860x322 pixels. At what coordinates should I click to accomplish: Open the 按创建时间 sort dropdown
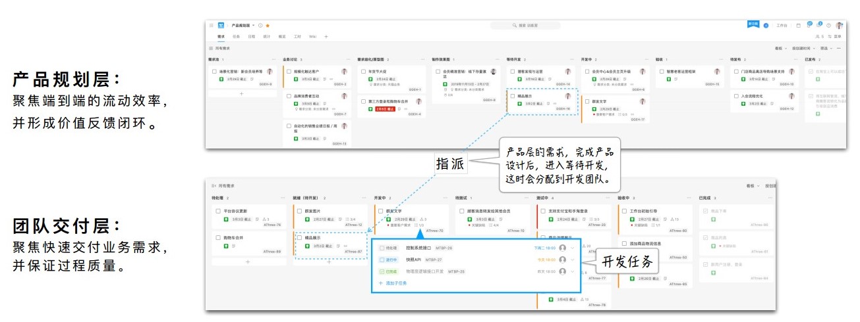click(x=803, y=49)
